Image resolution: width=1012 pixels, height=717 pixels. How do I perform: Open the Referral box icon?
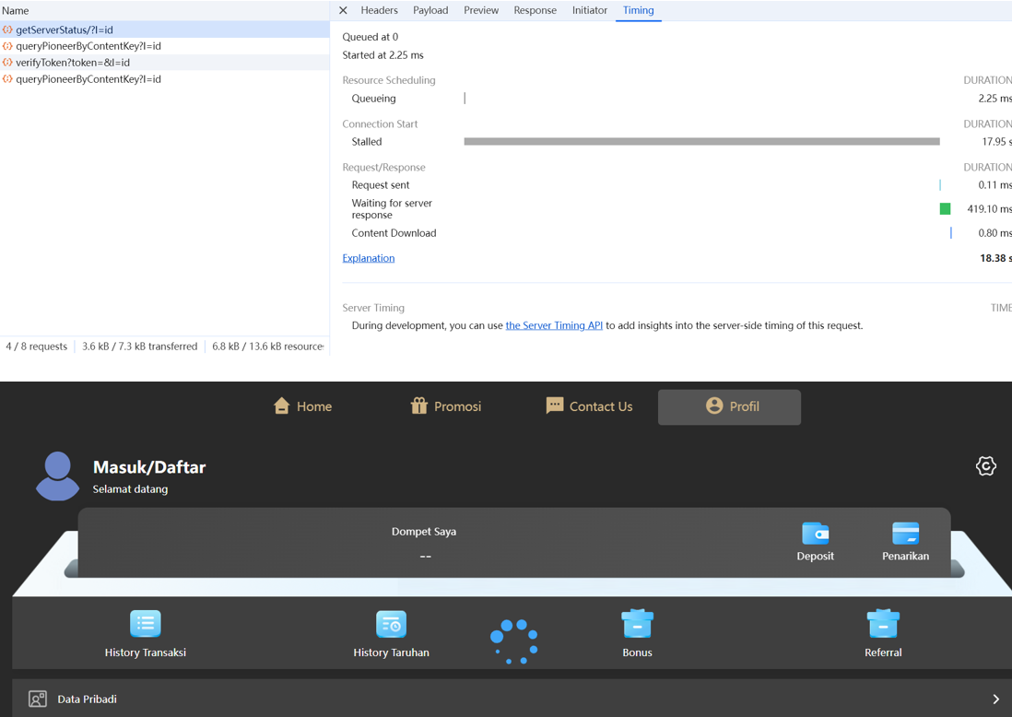point(883,624)
